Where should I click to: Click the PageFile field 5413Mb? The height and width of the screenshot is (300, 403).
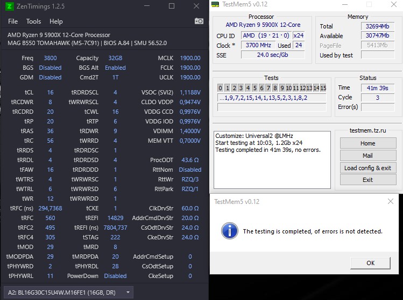tap(378, 46)
